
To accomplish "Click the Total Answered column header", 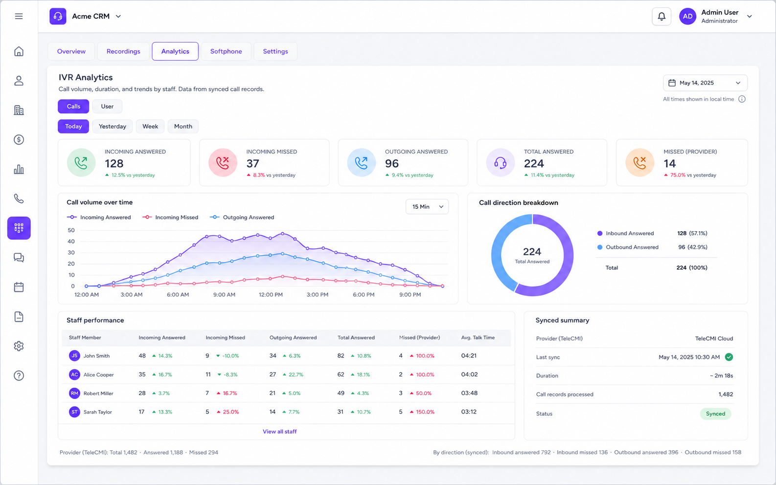I will coord(356,337).
